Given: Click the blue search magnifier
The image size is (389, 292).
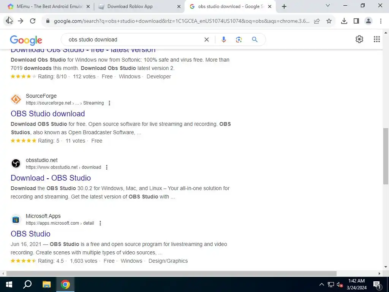Looking at the screenshot, I should pos(255,40).
